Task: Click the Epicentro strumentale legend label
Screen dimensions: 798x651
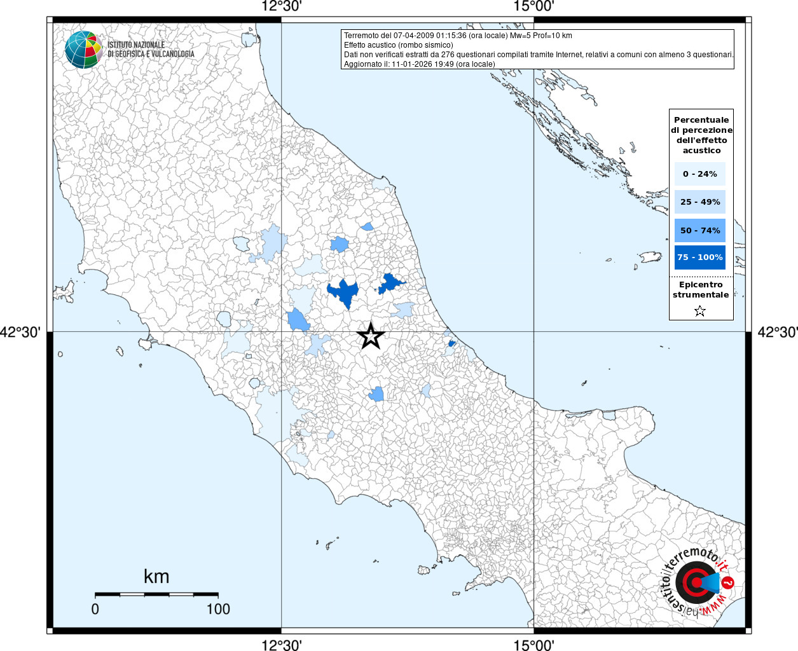Action: tap(701, 290)
